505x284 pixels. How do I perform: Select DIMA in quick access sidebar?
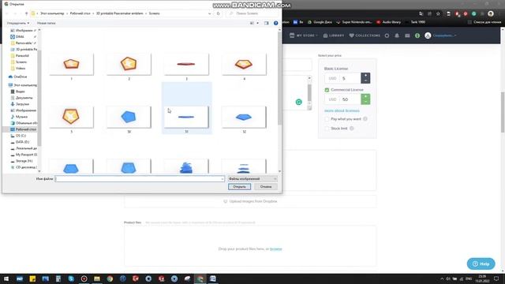point(20,37)
